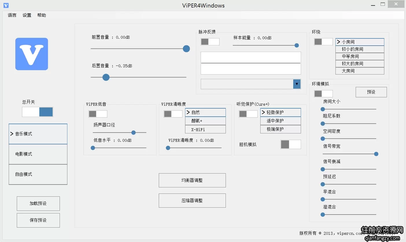Screen dimensions: 406x242
Task: Select 轻微保护 hearing protection level
Action: click(x=280, y=112)
